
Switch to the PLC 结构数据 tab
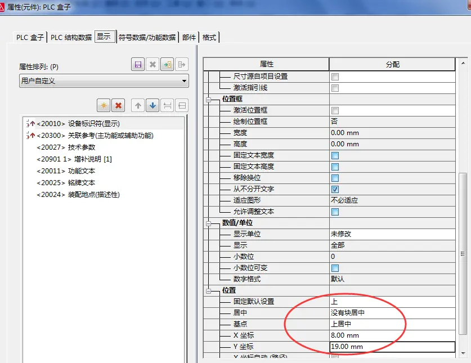coord(71,38)
